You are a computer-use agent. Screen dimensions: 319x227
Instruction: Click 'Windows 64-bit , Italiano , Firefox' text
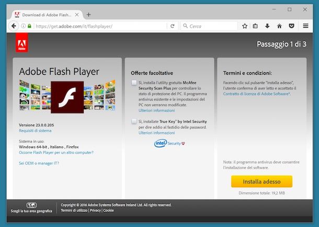(49, 147)
